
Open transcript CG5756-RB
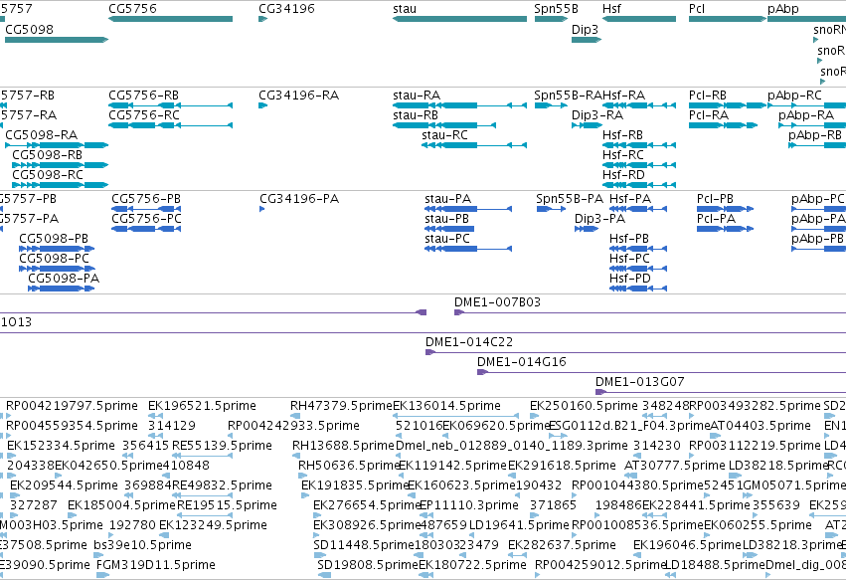pos(171,105)
